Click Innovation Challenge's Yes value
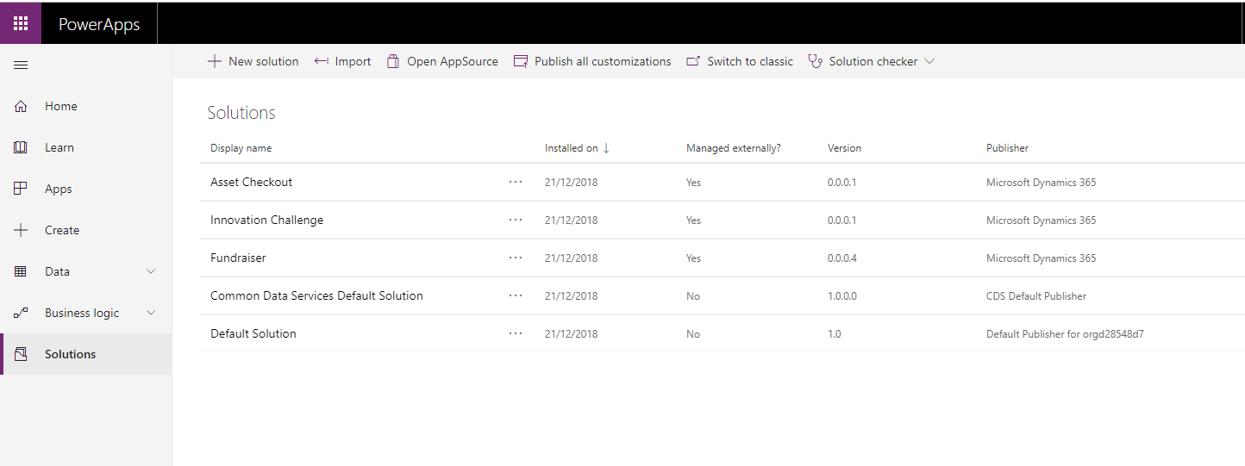The width and height of the screenshot is (1245, 466). coord(693,221)
